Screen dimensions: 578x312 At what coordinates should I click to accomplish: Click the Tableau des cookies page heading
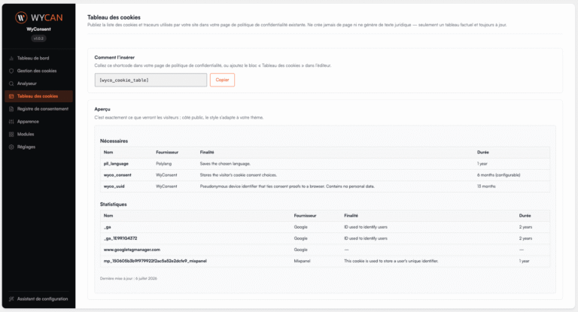[114, 17]
